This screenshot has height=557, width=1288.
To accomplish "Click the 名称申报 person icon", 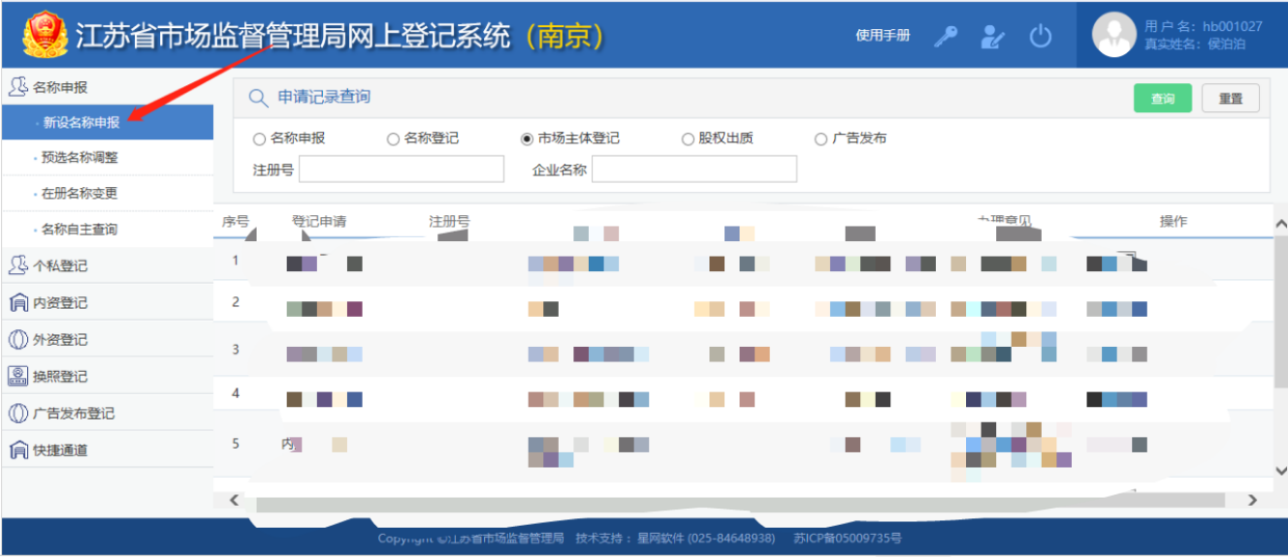I will [18, 86].
